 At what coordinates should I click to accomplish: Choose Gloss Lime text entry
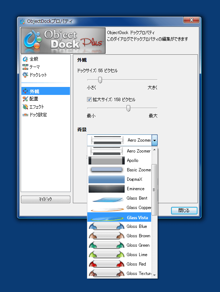(137, 255)
